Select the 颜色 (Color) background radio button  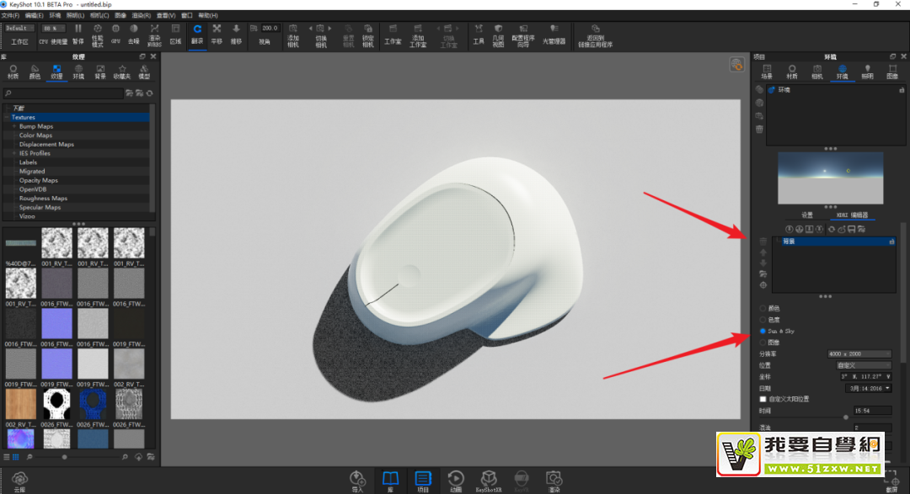763,309
